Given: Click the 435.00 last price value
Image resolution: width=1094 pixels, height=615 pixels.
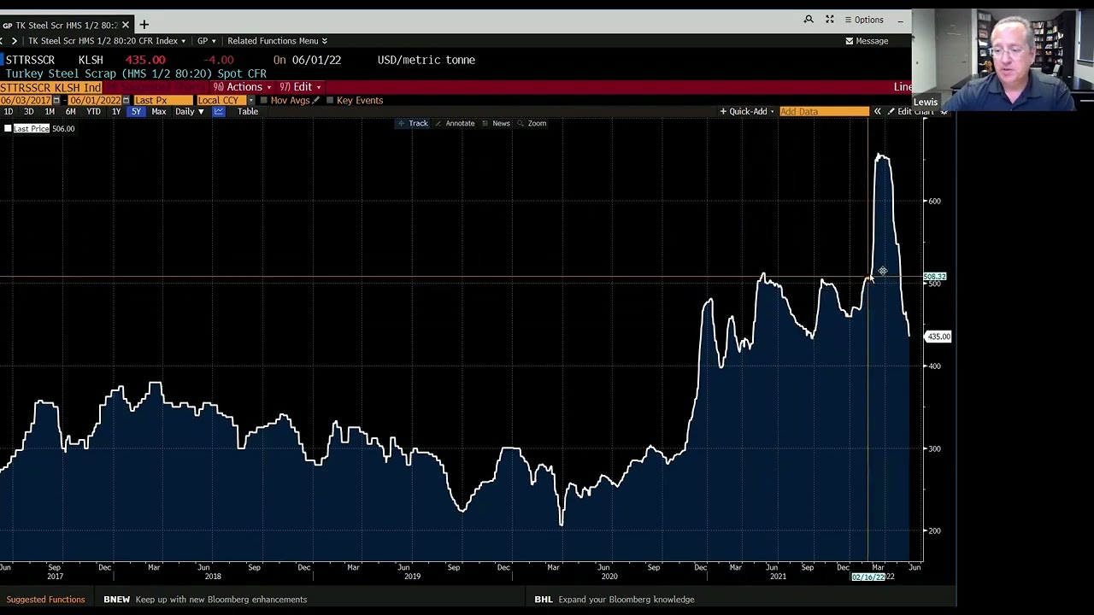Looking at the screenshot, I should (145, 60).
